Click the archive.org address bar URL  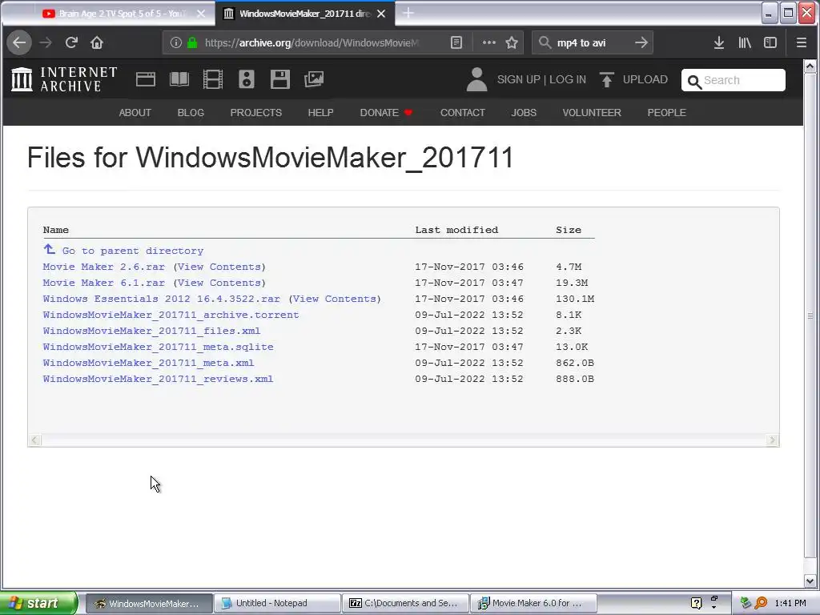tap(312, 42)
